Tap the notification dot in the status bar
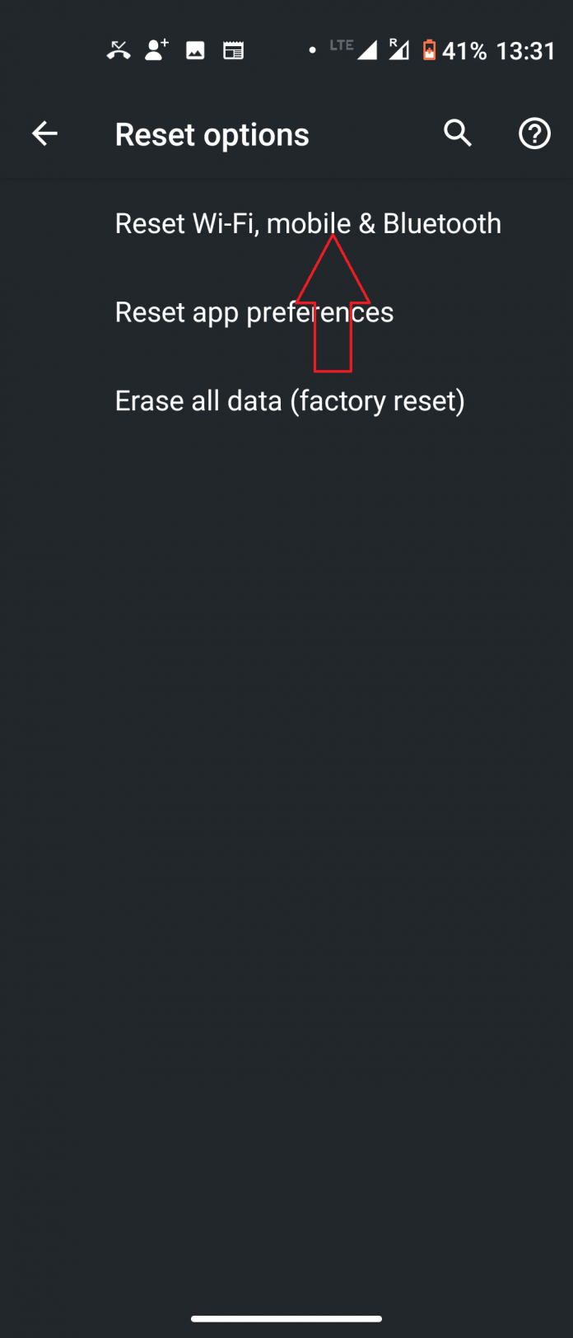This screenshot has width=573, height=1338. 313,50
